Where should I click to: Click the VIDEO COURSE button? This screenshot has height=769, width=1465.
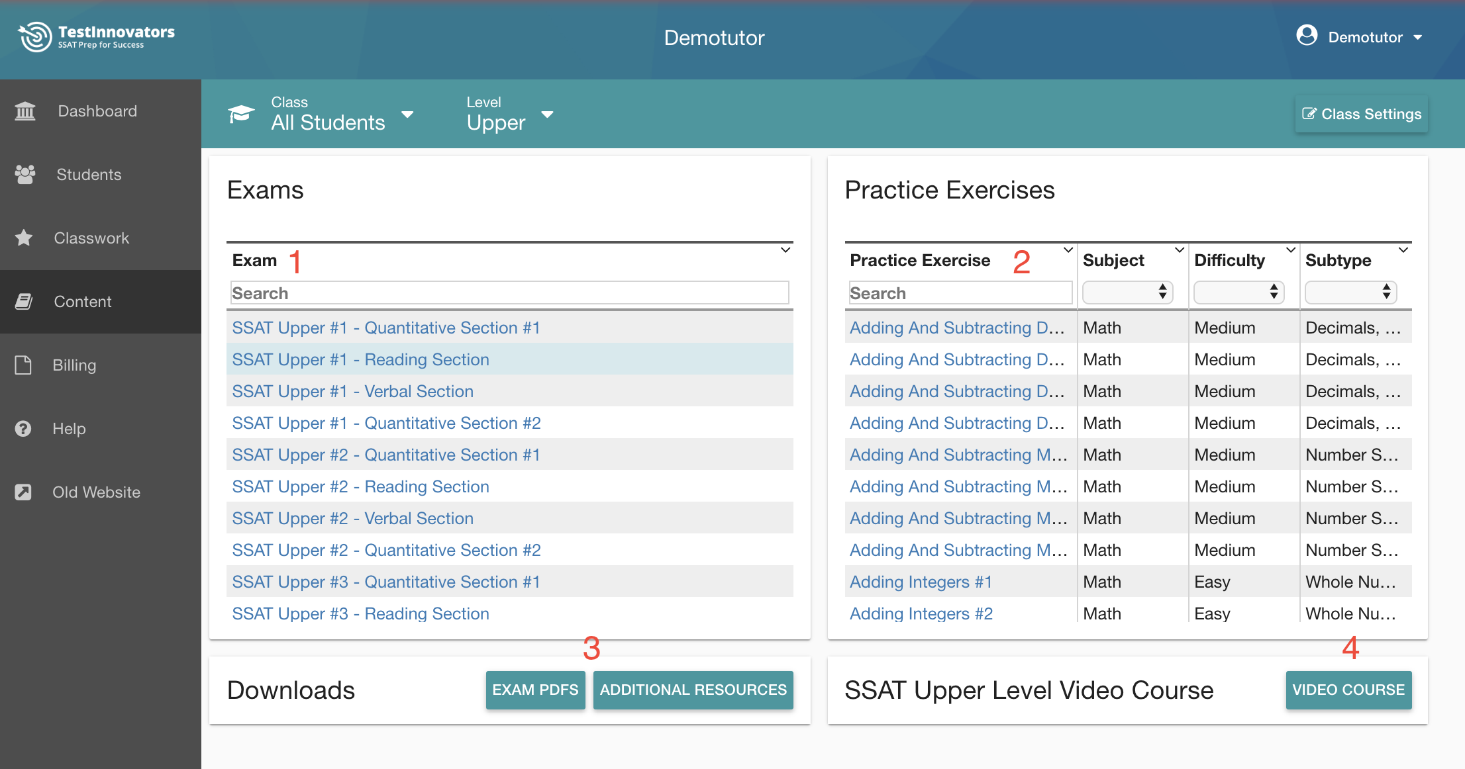pyautogui.click(x=1348, y=690)
